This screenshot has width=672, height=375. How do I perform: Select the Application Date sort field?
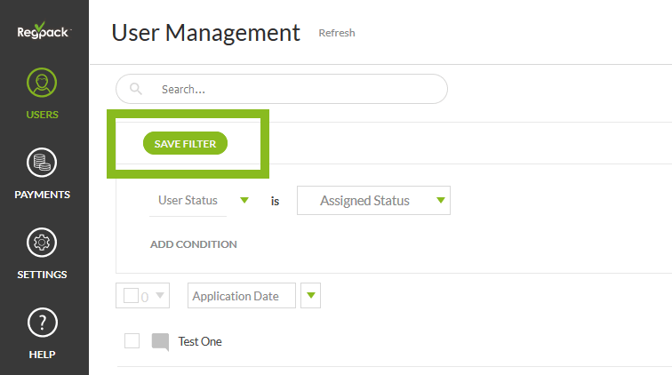(241, 296)
